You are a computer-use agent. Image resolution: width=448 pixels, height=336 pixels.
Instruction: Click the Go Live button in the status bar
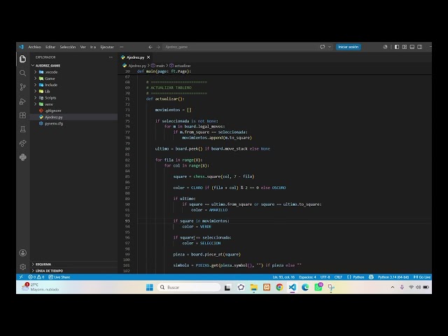coord(421,277)
